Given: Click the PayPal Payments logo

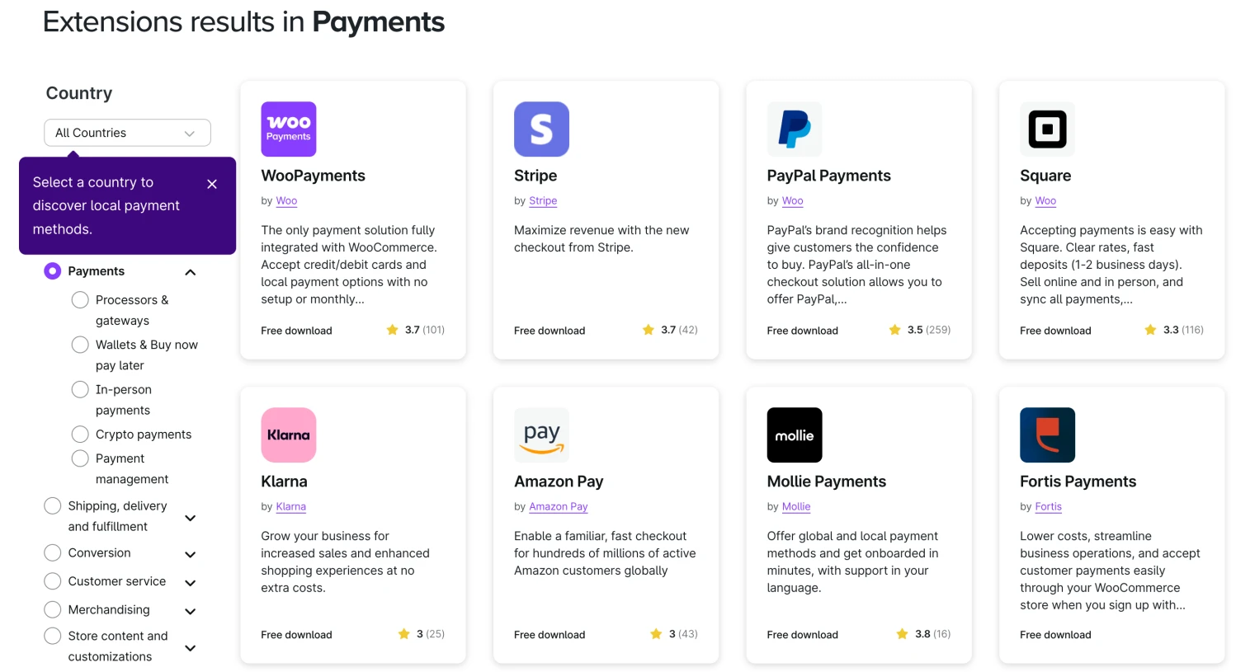Looking at the screenshot, I should point(794,129).
